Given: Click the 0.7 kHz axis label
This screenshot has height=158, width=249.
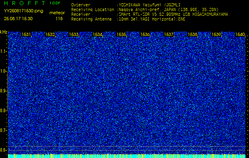Looking at the screenshot, I should [3, 130].
